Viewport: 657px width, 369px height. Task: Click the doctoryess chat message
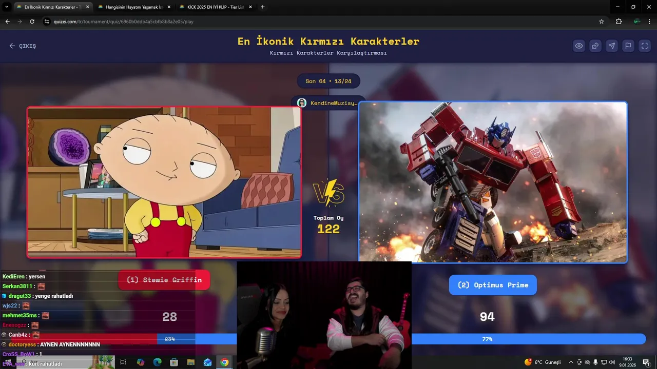pos(51,344)
